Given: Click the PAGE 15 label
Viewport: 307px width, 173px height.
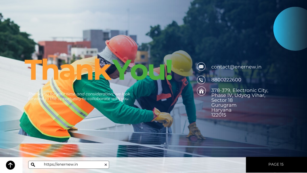Looking at the screenshot, I should [x=276, y=164].
